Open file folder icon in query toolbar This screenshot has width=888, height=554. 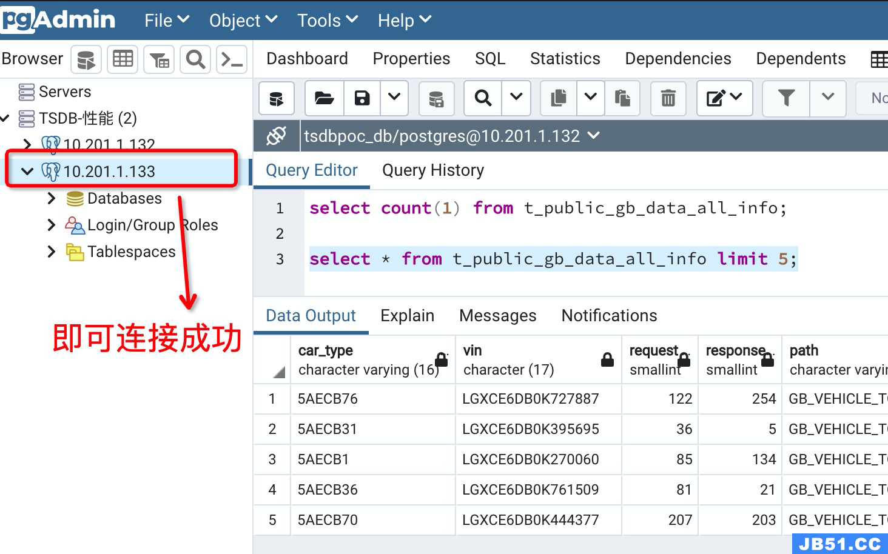tap(325, 98)
